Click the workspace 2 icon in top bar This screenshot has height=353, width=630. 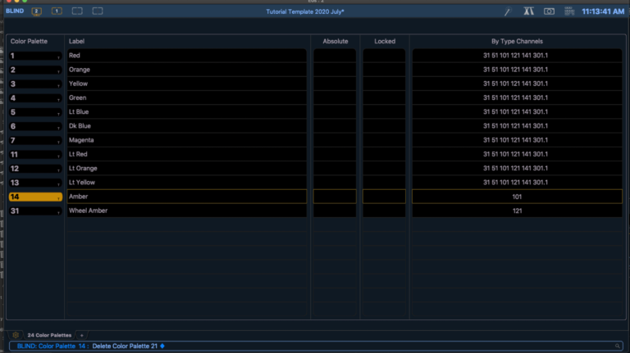tap(37, 11)
